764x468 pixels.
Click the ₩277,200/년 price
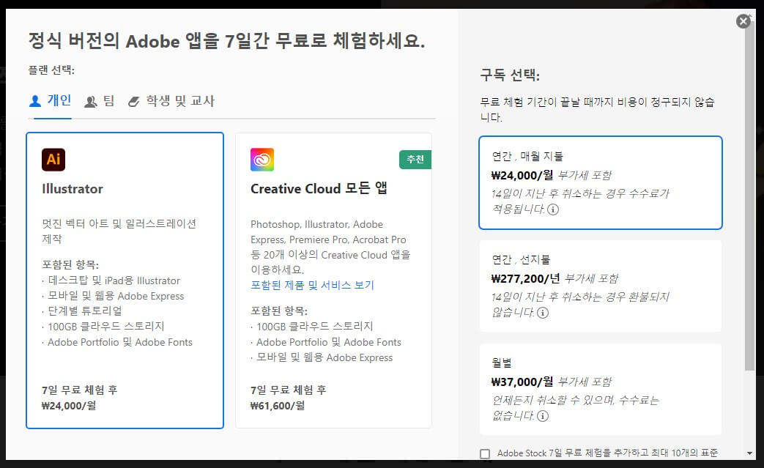coord(525,278)
